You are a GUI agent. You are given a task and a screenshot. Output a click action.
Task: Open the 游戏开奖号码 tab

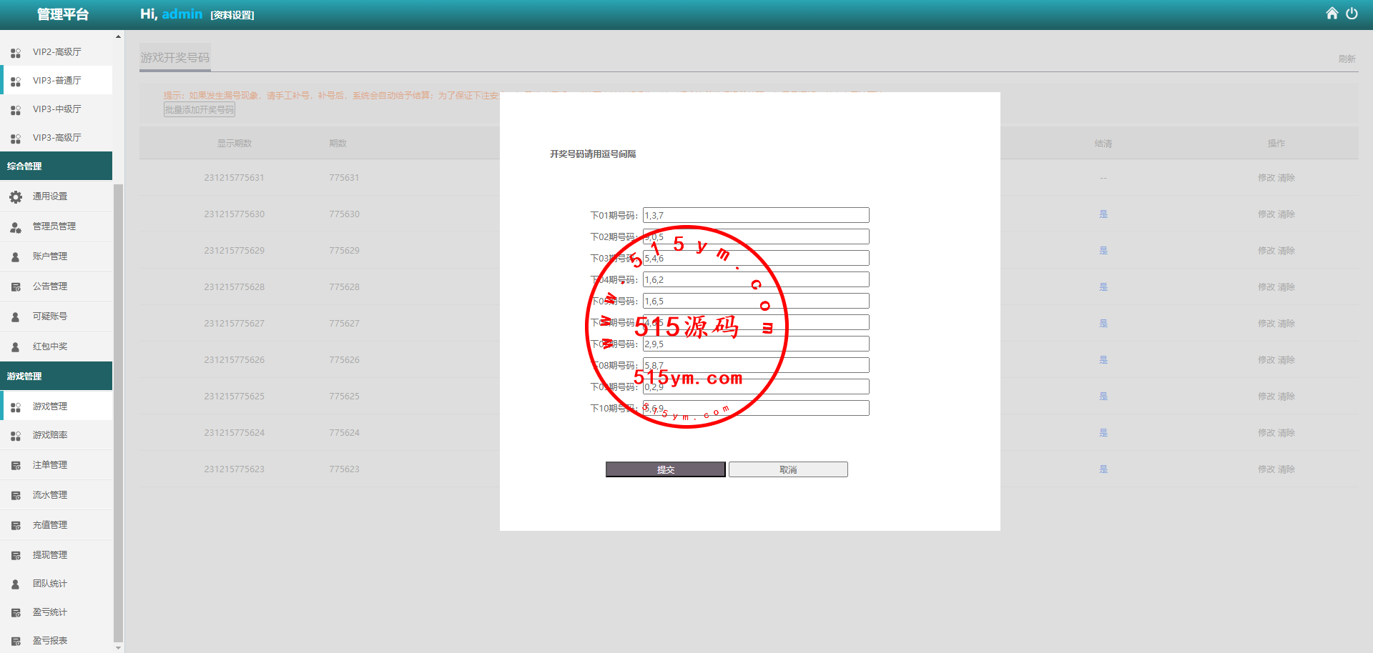[x=175, y=58]
